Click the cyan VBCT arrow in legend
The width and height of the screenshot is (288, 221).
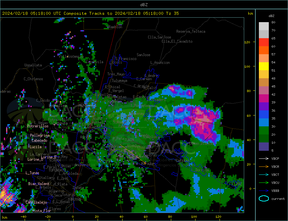pyautogui.click(x=264, y=174)
